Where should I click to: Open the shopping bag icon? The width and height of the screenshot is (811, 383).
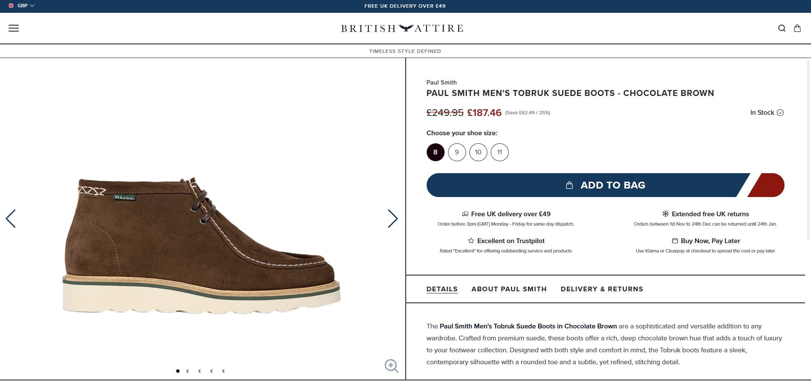tap(797, 28)
